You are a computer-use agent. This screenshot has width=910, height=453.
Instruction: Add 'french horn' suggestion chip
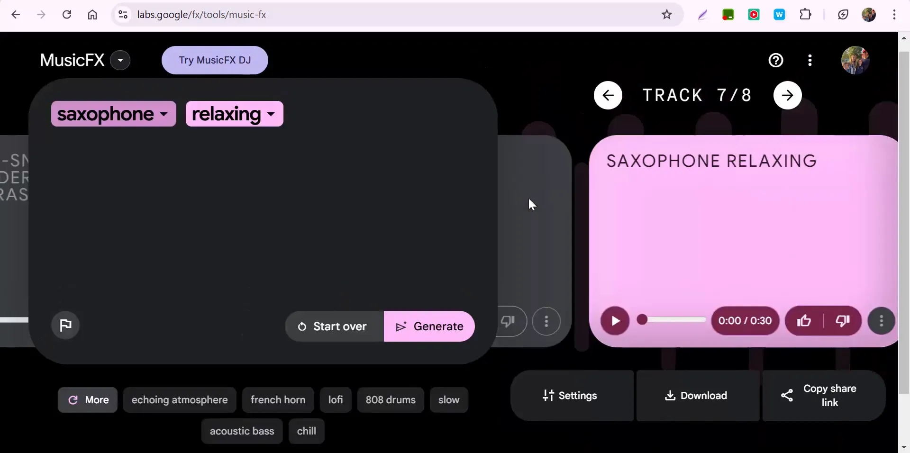(x=278, y=400)
